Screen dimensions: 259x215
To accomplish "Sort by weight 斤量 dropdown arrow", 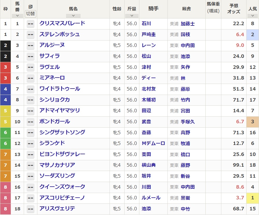I will pyautogui.click(x=132, y=16).
